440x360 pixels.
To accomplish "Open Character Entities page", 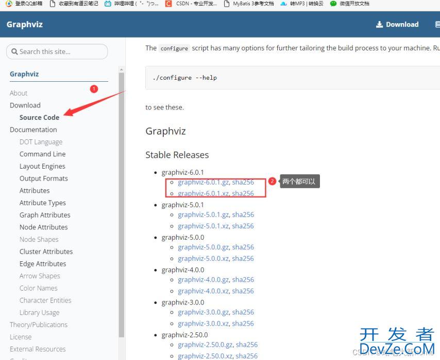I will point(45,300).
